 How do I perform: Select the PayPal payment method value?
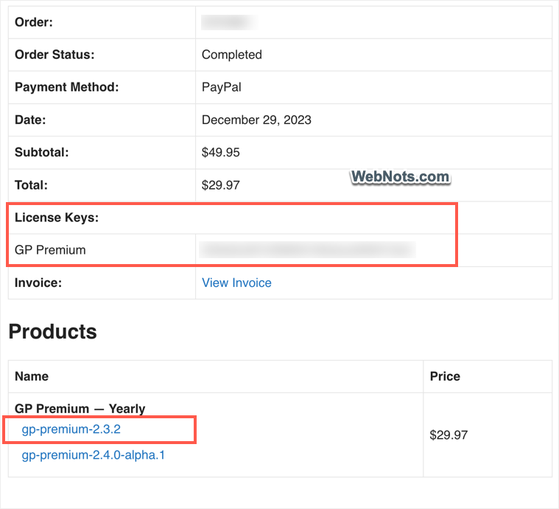[222, 87]
